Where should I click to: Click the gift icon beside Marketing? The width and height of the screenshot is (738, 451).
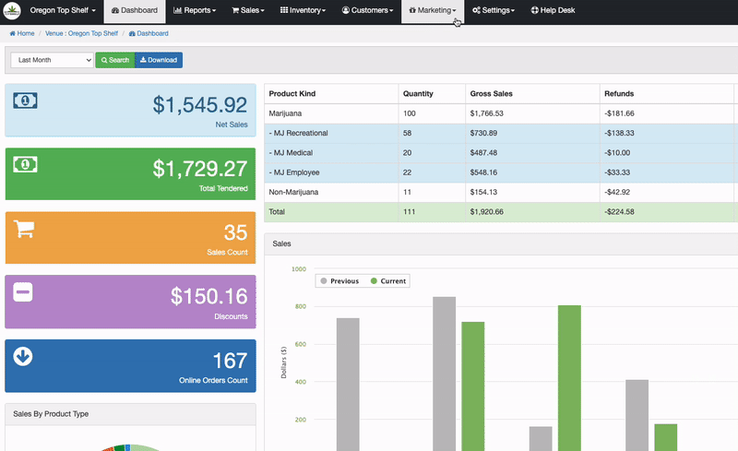(412, 10)
